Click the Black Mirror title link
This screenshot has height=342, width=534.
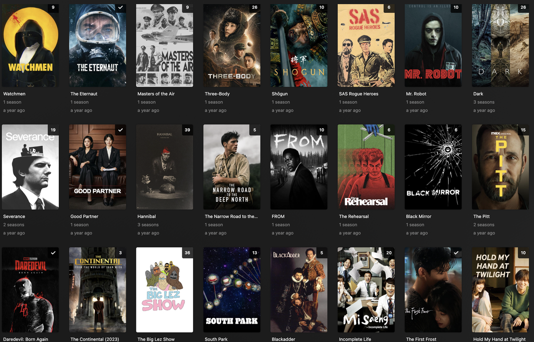pyautogui.click(x=419, y=217)
